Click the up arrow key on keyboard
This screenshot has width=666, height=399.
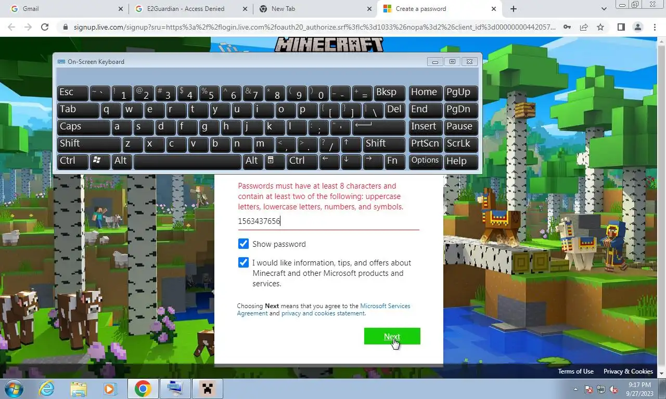(352, 144)
